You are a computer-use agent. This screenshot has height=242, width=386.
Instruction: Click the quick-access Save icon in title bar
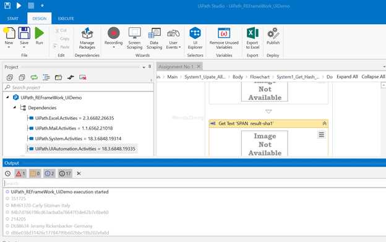pos(7,6)
